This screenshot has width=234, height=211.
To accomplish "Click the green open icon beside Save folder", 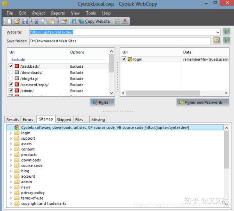I will click(x=226, y=40).
